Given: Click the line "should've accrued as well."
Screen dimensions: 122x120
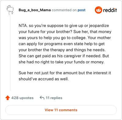Looking at the screenshot, I should click(44, 79).
